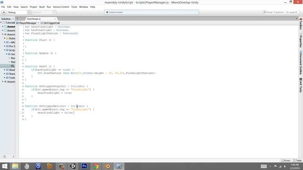Open the View menu

point(16,7)
